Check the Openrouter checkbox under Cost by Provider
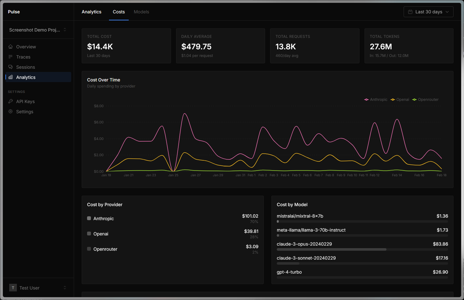Screen dimensions: 464x300 tap(89, 248)
